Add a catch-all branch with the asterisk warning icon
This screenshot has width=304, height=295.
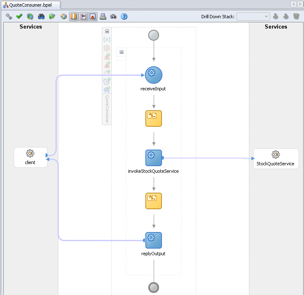click(107, 65)
